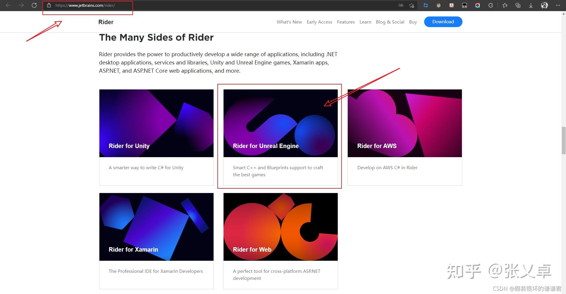Click the page vertical scrollbar thumb

pos(564,140)
